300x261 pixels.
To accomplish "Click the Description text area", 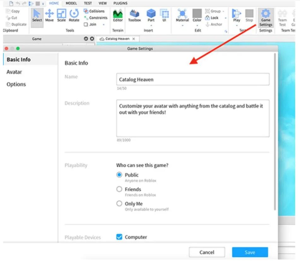I will coord(193,118).
